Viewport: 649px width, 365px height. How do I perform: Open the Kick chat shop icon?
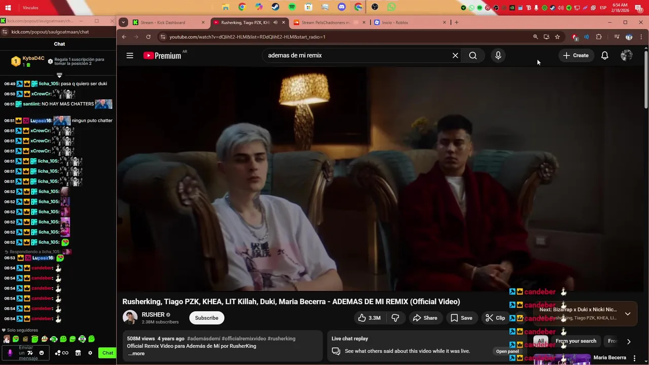point(78,353)
